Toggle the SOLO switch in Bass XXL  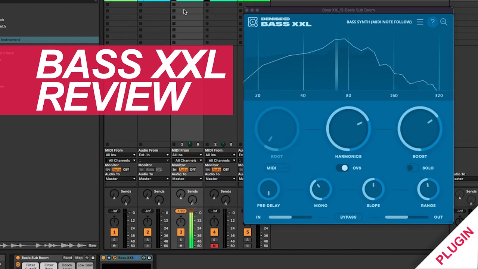point(413,168)
